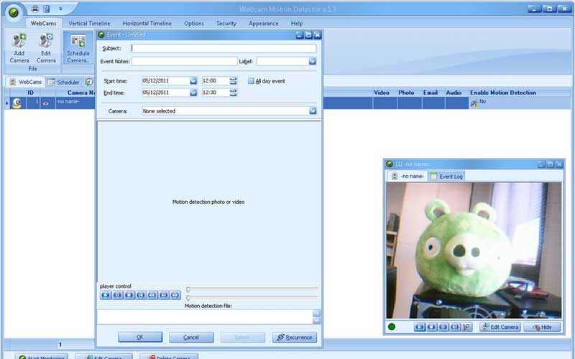
Task: Click fast-forward in Event player control
Action: tap(175, 295)
